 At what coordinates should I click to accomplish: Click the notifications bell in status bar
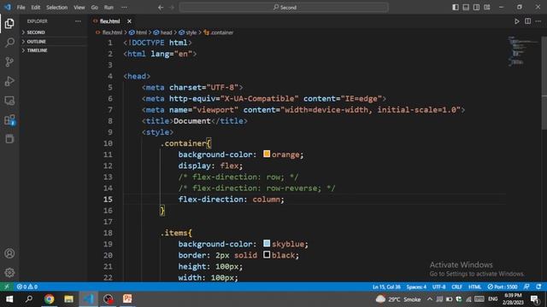point(538,287)
